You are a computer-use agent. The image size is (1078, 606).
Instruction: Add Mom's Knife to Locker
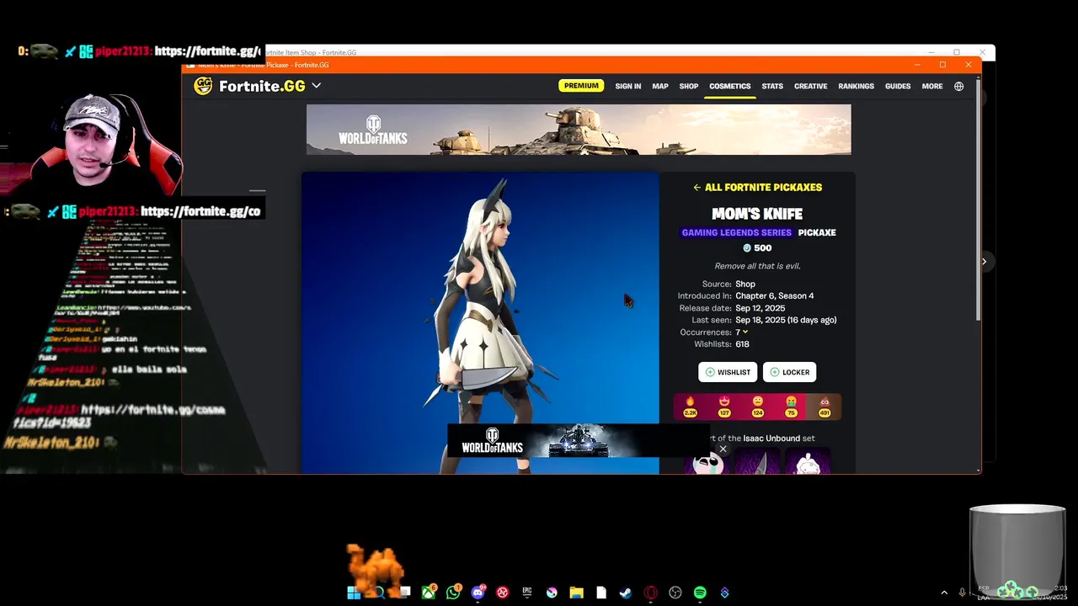tap(789, 372)
